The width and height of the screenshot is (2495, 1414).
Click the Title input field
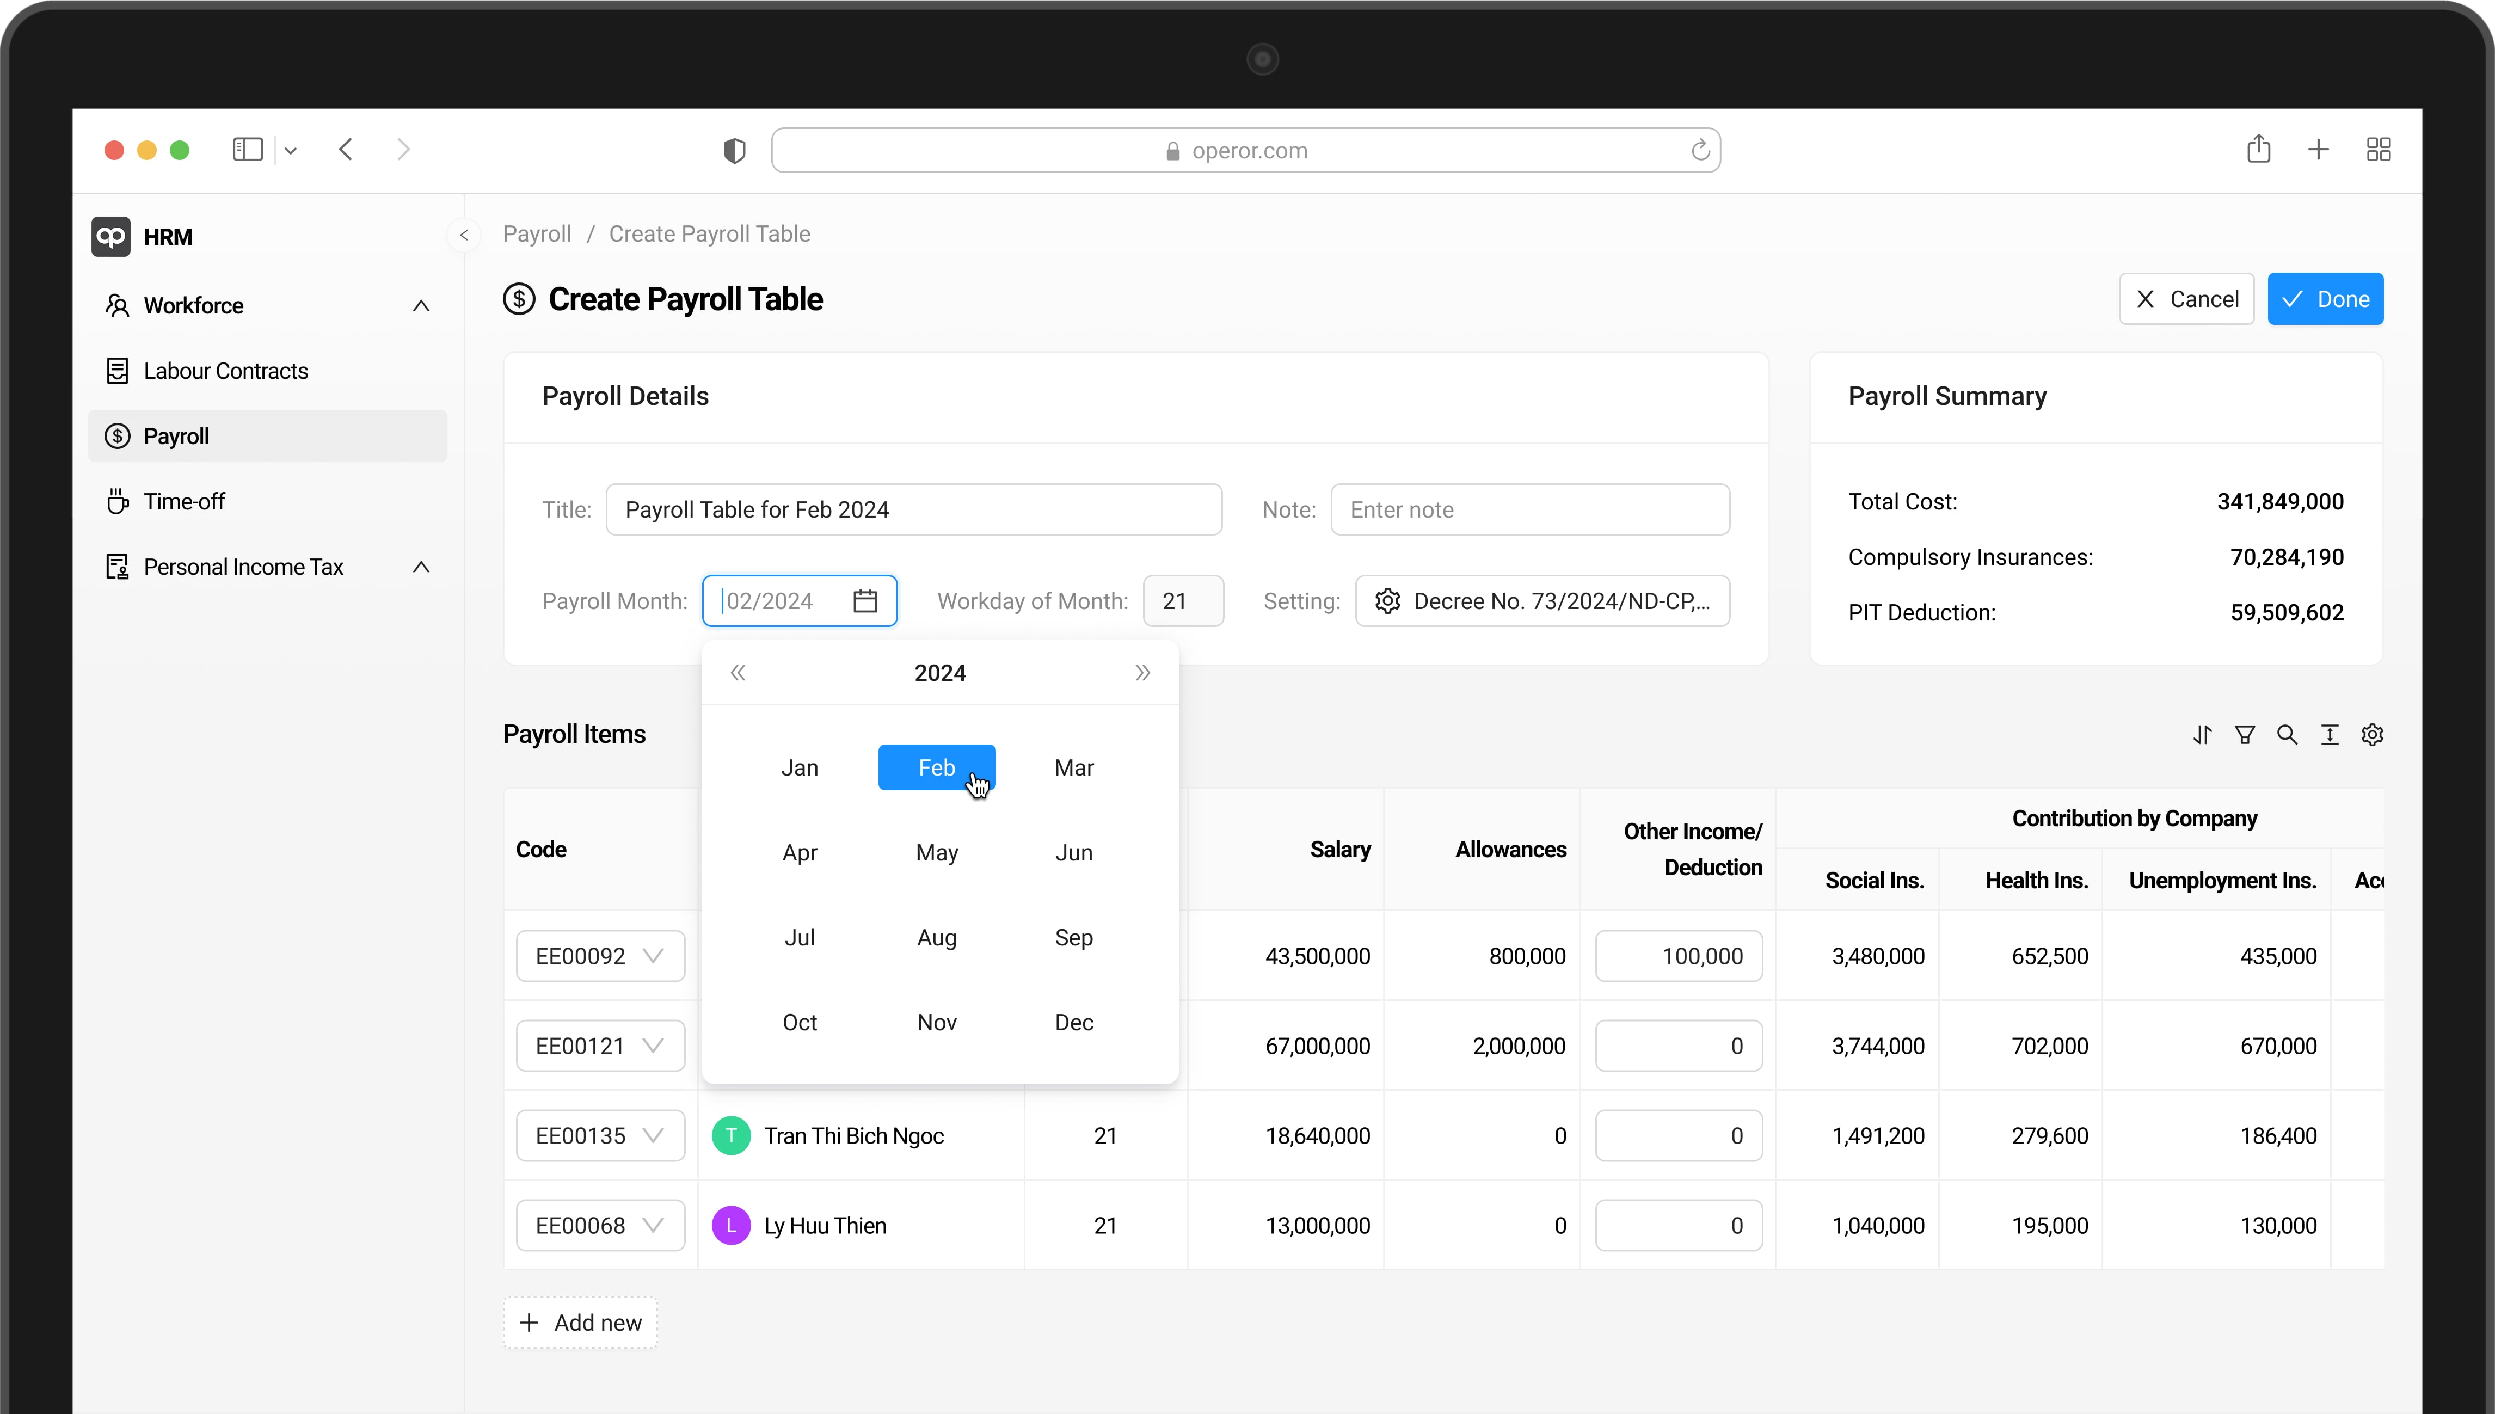[x=914, y=510]
